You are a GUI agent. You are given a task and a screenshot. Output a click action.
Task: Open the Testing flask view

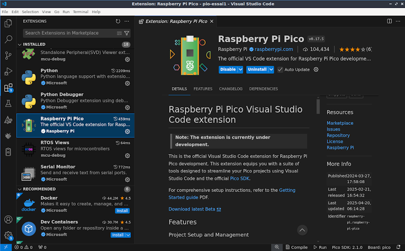(x=8, y=104)
